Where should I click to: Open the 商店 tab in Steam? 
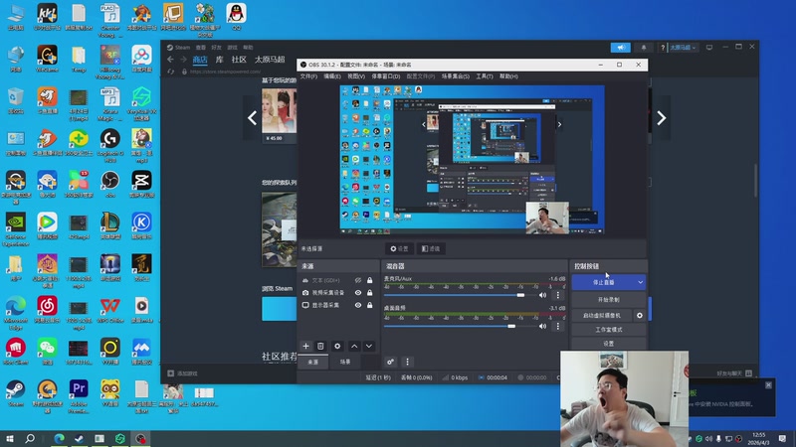click(x=200, y=60)
